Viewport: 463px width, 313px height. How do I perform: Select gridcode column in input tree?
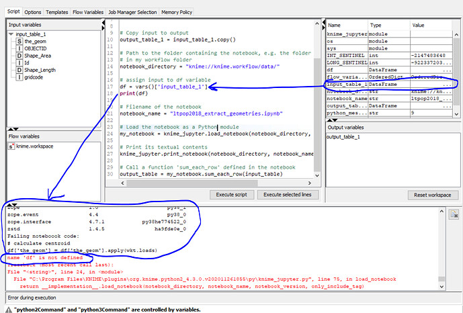[34, 77]
